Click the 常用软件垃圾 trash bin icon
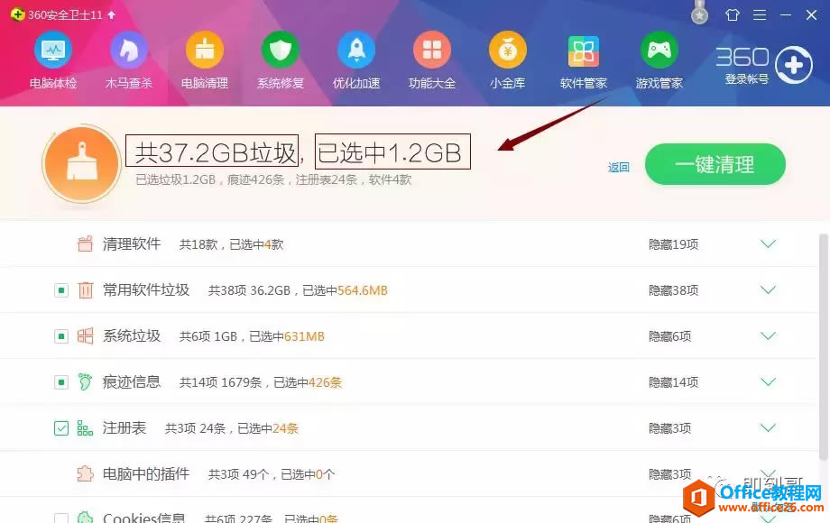This screenshot has height=523, width=830. pyautogui.click(x=85, y=289)
